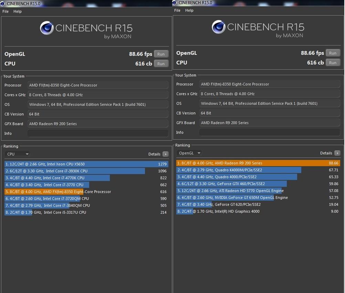Viewport: 345px width, 293px height.
Task: Open Help menu in left Cinebench window
Action: point(17,11)
